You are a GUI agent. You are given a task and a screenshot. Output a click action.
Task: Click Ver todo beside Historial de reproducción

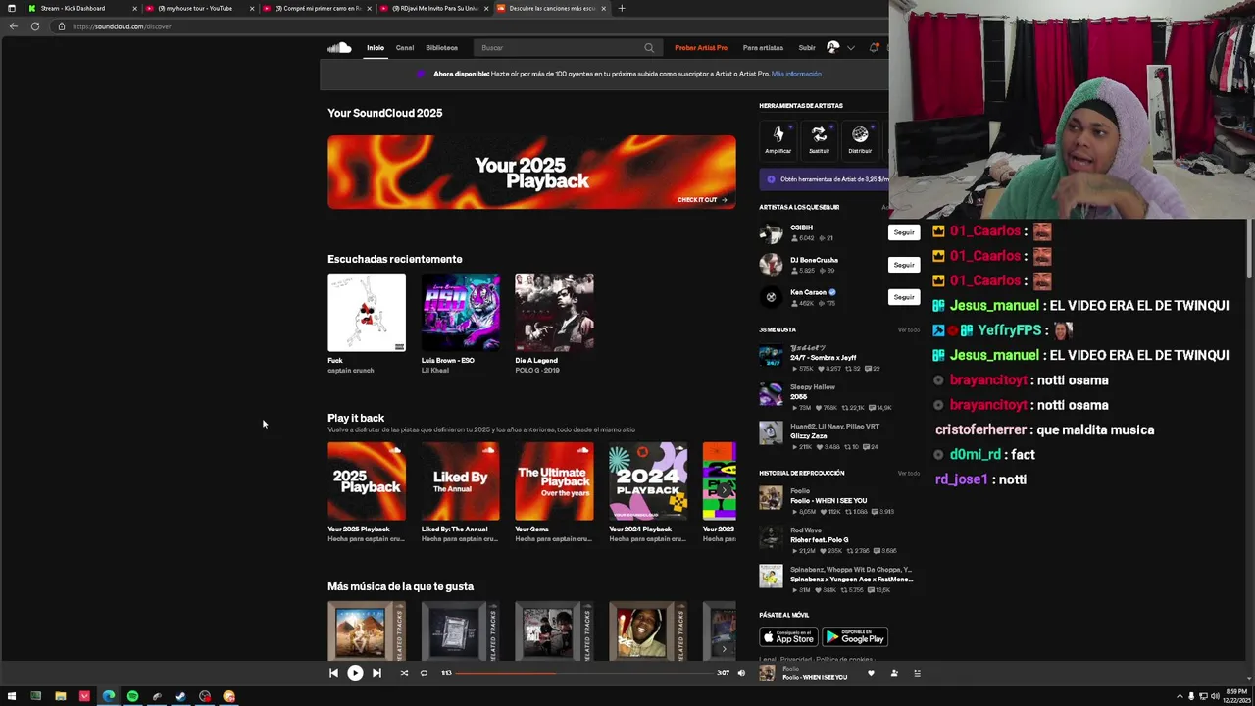coord(909,473)
